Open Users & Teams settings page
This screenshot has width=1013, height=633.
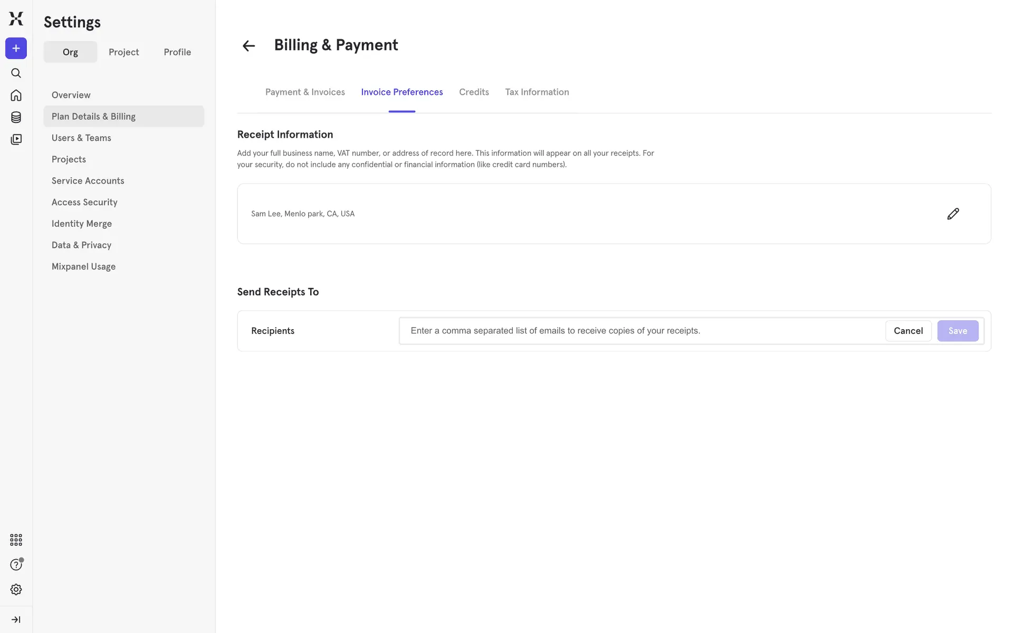pyautogui.click(x=81, y=138)
